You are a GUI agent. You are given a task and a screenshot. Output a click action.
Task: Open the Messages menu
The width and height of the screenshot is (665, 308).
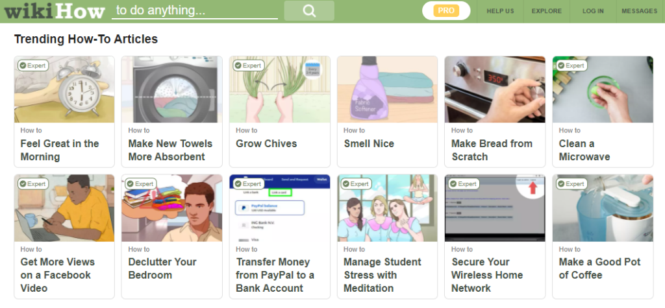pos(639,11)
